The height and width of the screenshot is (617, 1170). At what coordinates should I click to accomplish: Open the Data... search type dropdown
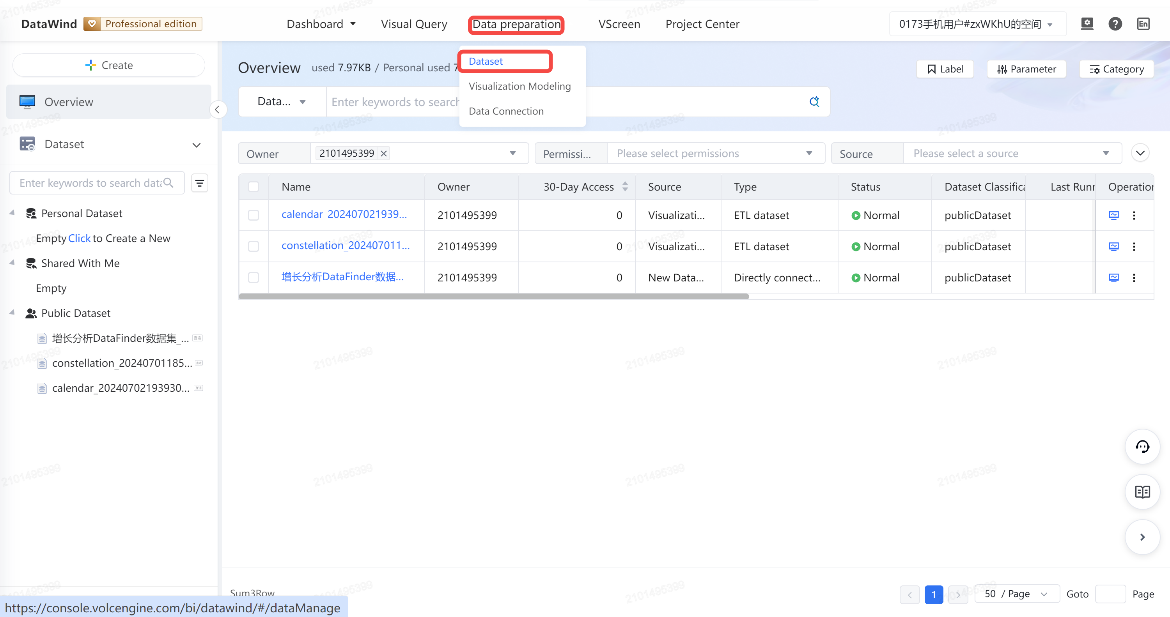282,102
